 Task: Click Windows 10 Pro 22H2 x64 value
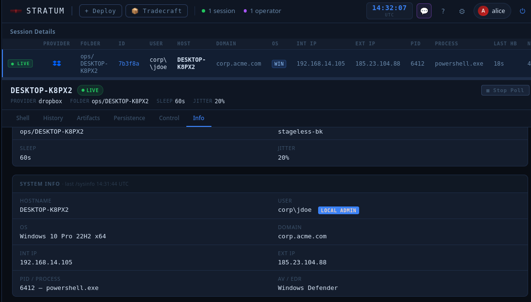63,236
